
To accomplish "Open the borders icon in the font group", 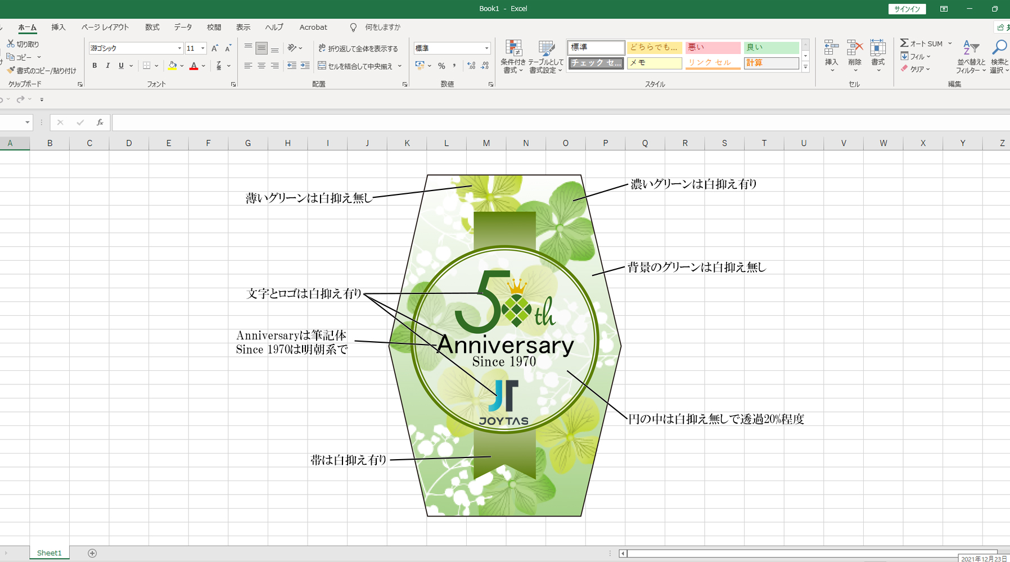I will coord(146,66).
